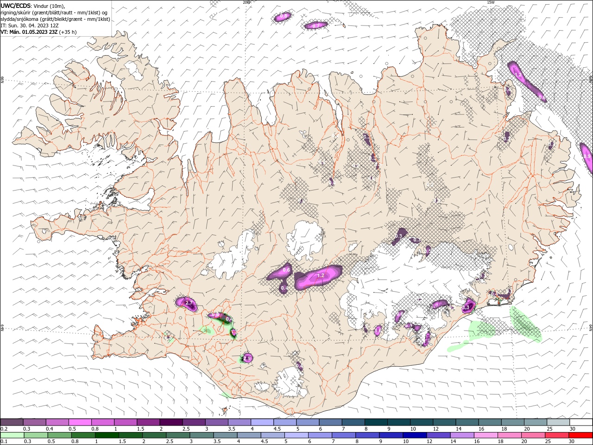Click the '0.2' label in top legend row

pyautogui.click(x=4, y=429)
